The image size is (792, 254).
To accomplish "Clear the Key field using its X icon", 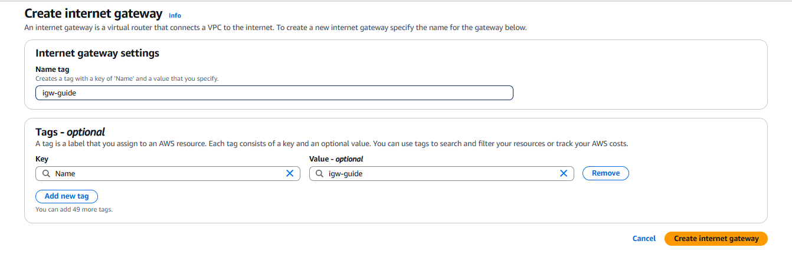I will tap(290, 173).
